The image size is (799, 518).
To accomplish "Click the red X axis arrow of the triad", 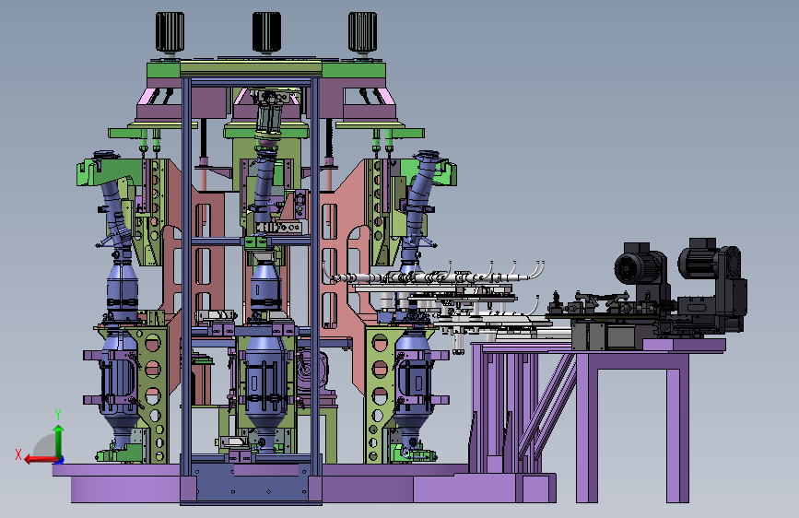I will [x=40, y=460].
